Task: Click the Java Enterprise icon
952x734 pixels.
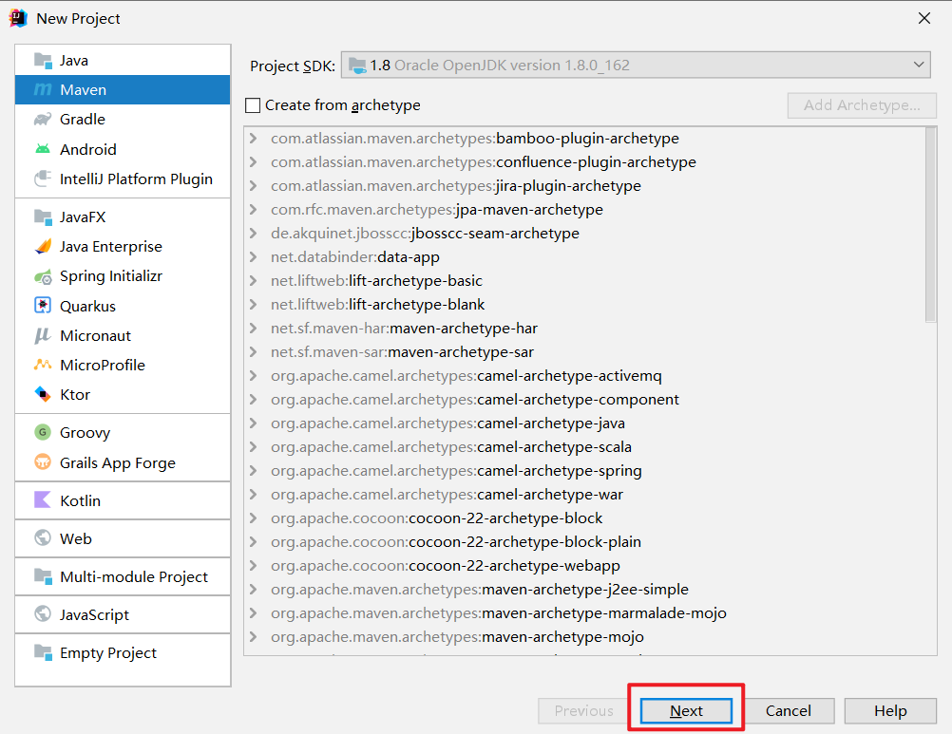Action: [43, 246]
